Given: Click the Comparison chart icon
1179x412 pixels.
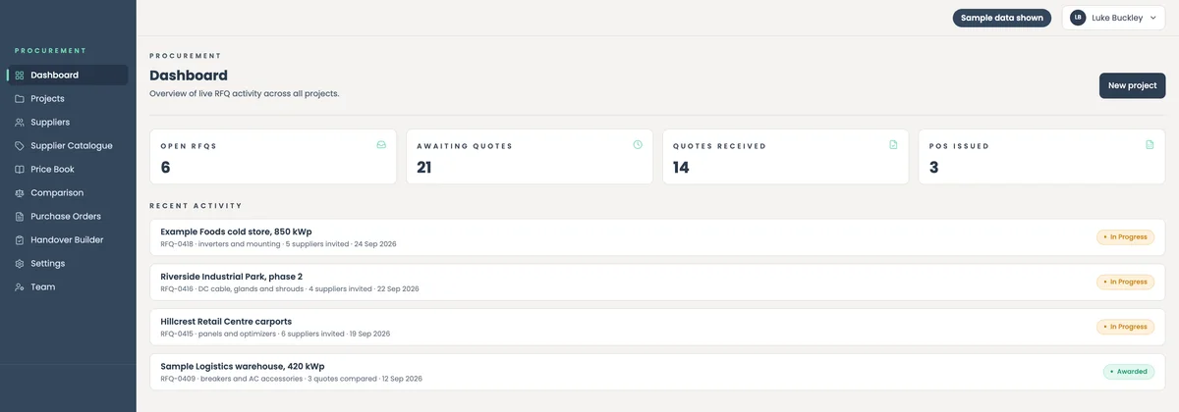Looking at the screenshot, I should tap(20, 193).
